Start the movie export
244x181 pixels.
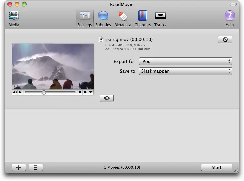click(x=216, y=167)
